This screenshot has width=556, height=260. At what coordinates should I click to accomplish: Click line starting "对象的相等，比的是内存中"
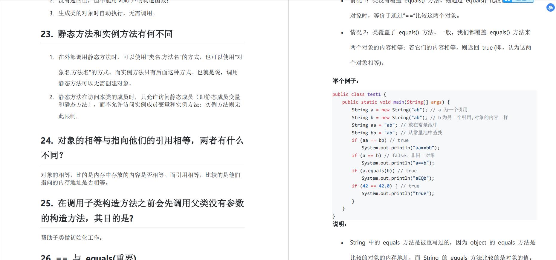pos(140,175)
